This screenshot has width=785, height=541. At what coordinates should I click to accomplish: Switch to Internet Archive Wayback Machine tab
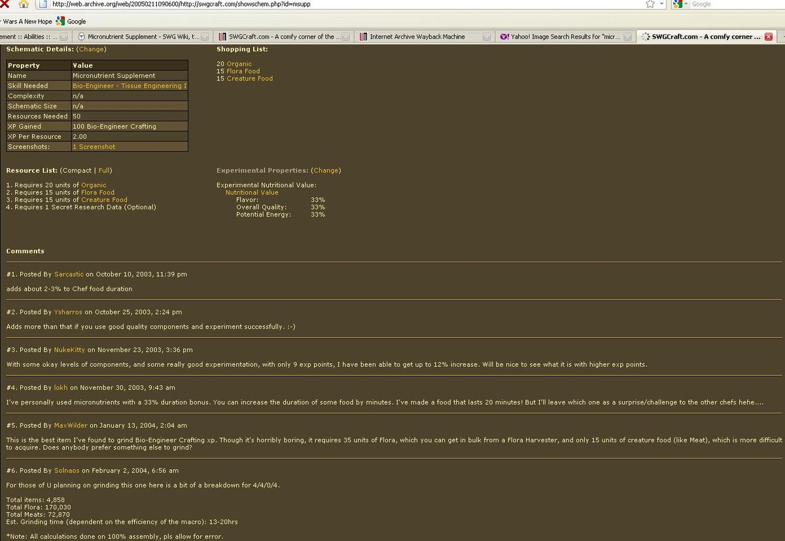(x=417, y=37)
